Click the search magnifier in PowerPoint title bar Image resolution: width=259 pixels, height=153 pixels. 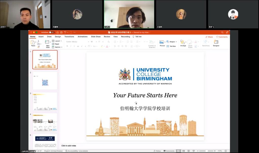tap(222, 32)
